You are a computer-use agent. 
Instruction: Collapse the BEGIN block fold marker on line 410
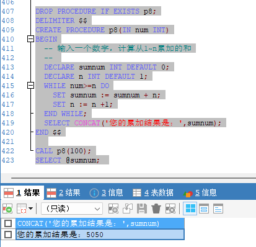pos(30,38)
